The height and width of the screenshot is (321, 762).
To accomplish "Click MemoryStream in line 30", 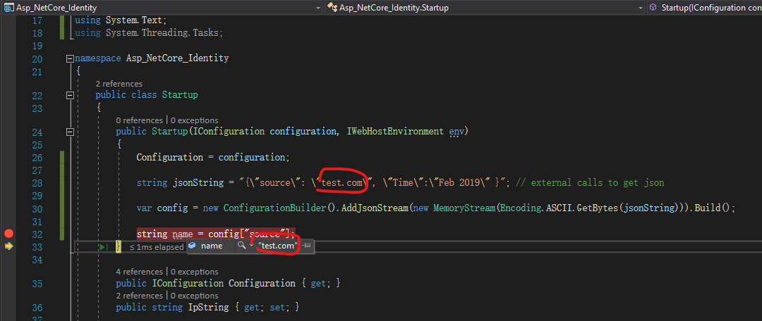I will click(464, 208).
